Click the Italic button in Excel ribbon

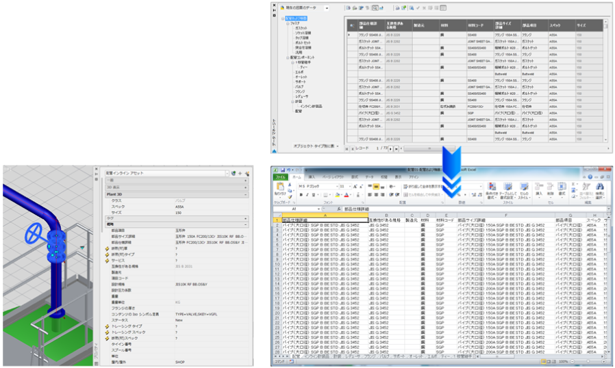pos(307,195)
